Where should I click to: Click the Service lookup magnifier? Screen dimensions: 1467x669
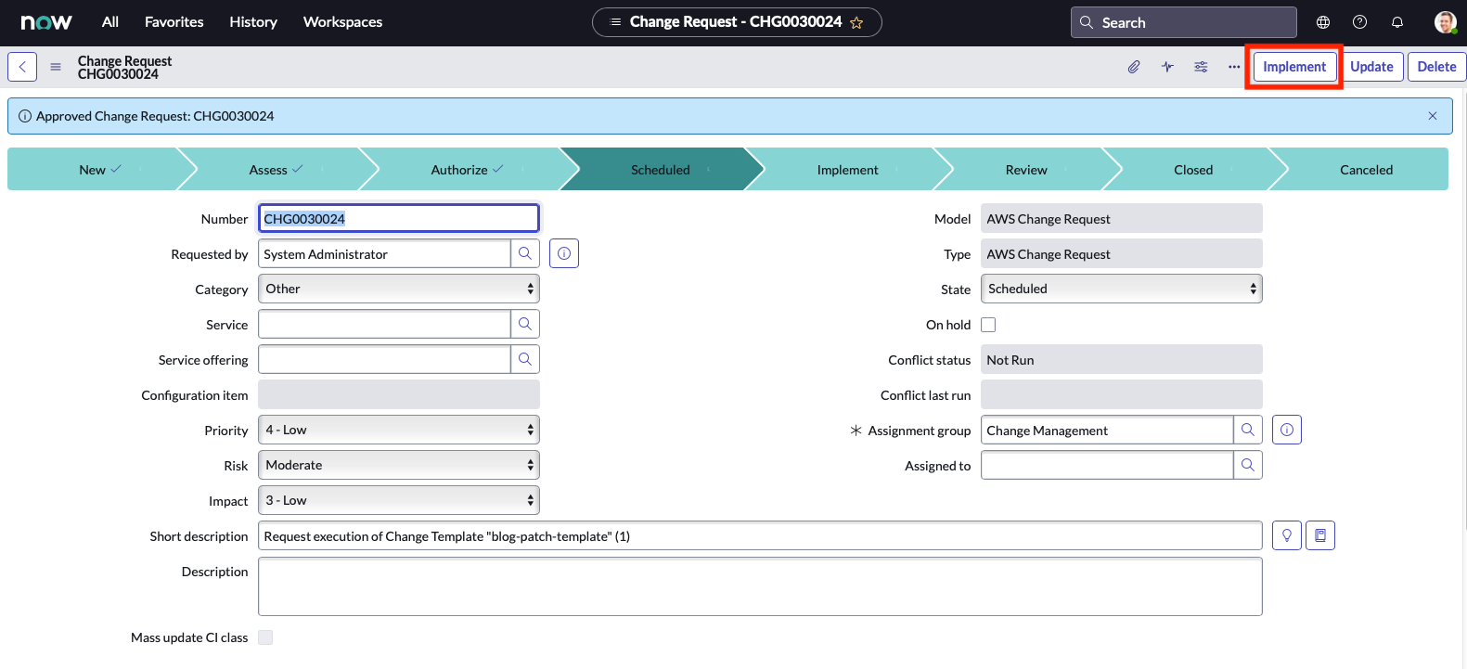[x=525, y=324]
